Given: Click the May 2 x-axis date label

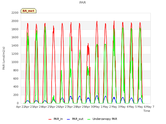Looking at the screenshot, I should click(x=107, y=107).
